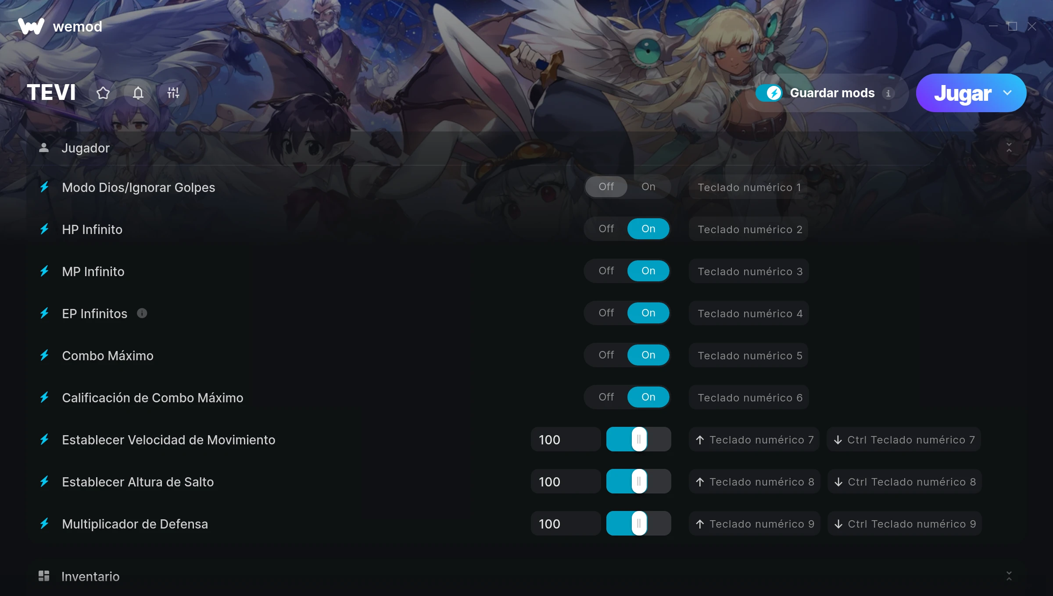Switch Combo Máximo to Off
Viewport: 1053px width, 596px height.
click(x=606, y=355)
